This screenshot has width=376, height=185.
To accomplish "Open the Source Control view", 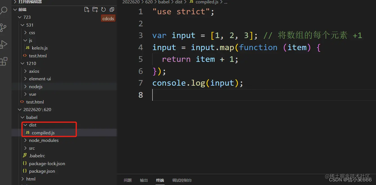I will (x=3, y=27).
